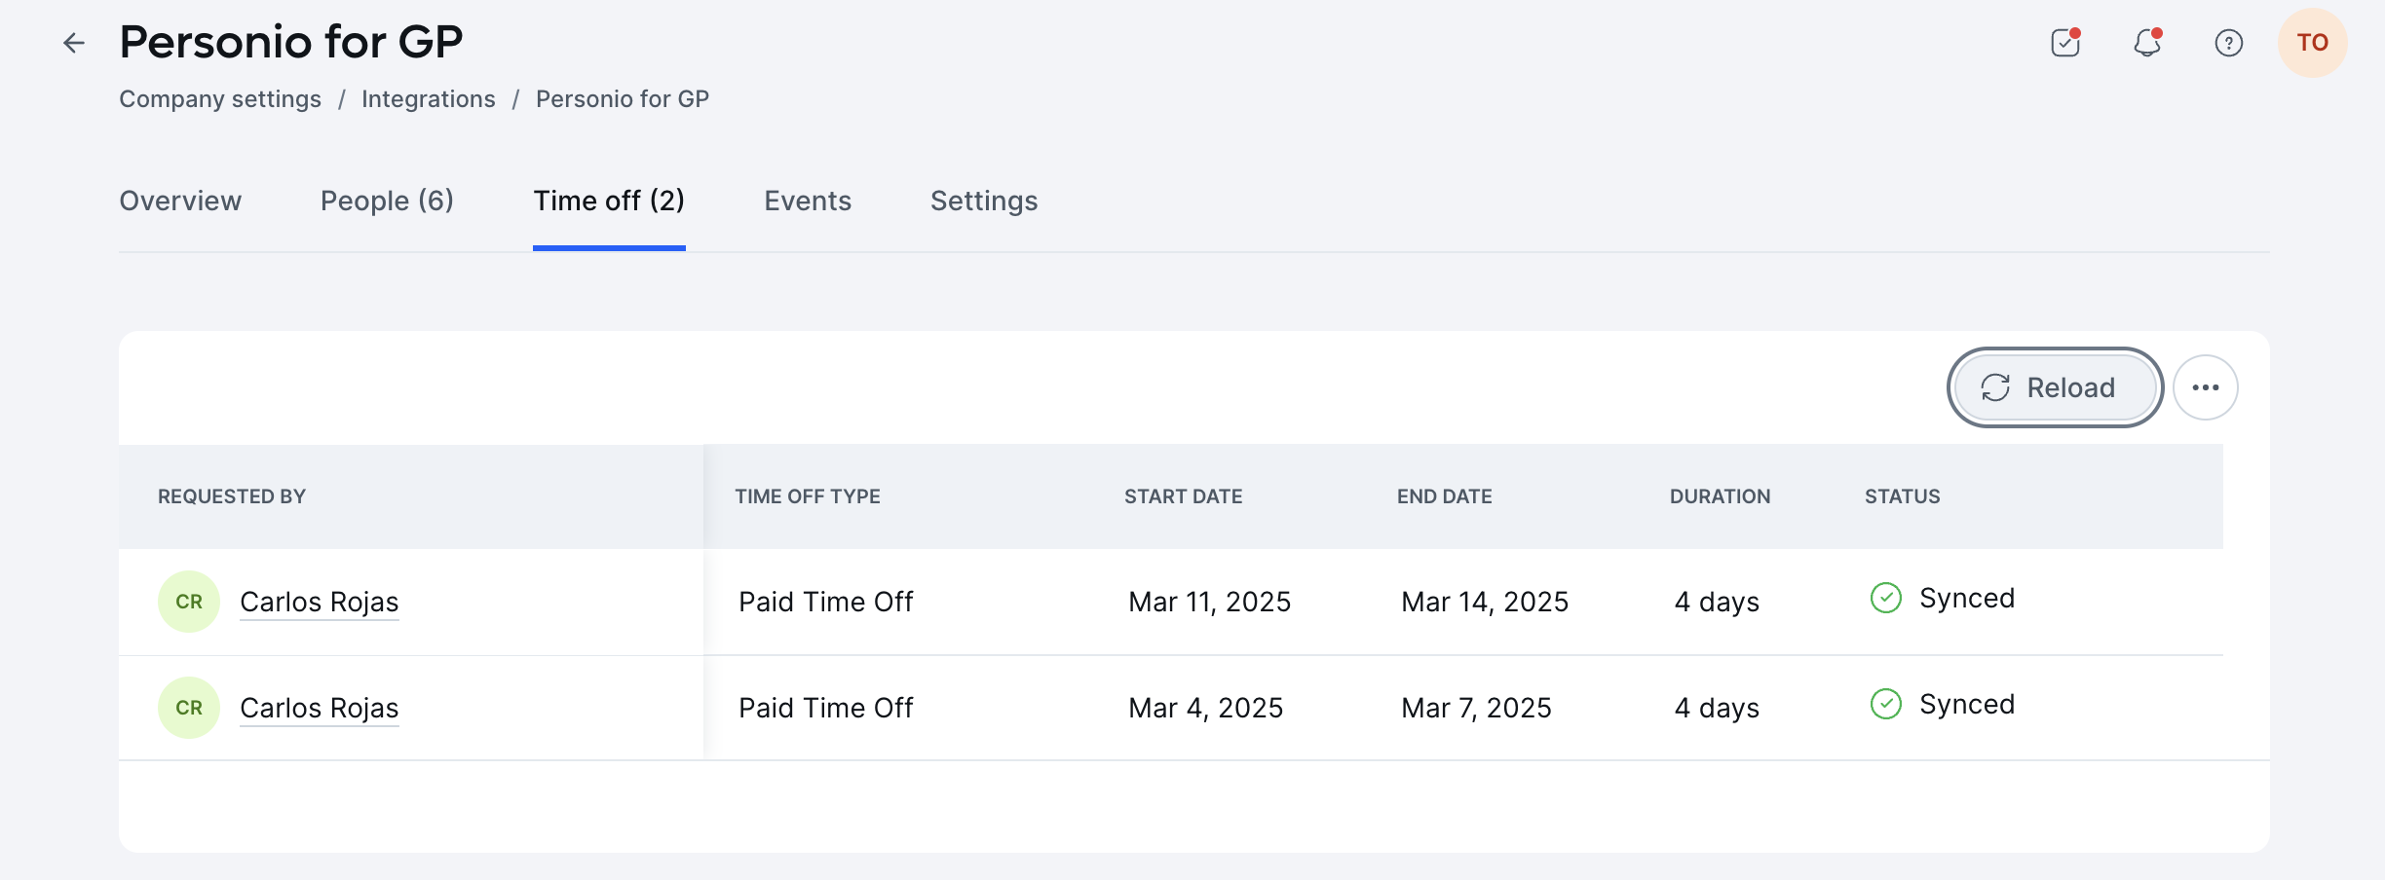The width and height of the screenshot is (2385, 880).
Task: Open the notifications bell
Action: [2147, 43]
